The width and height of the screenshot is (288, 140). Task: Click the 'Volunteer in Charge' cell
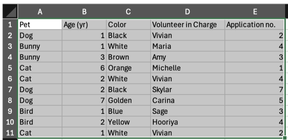tap(188, 25)
